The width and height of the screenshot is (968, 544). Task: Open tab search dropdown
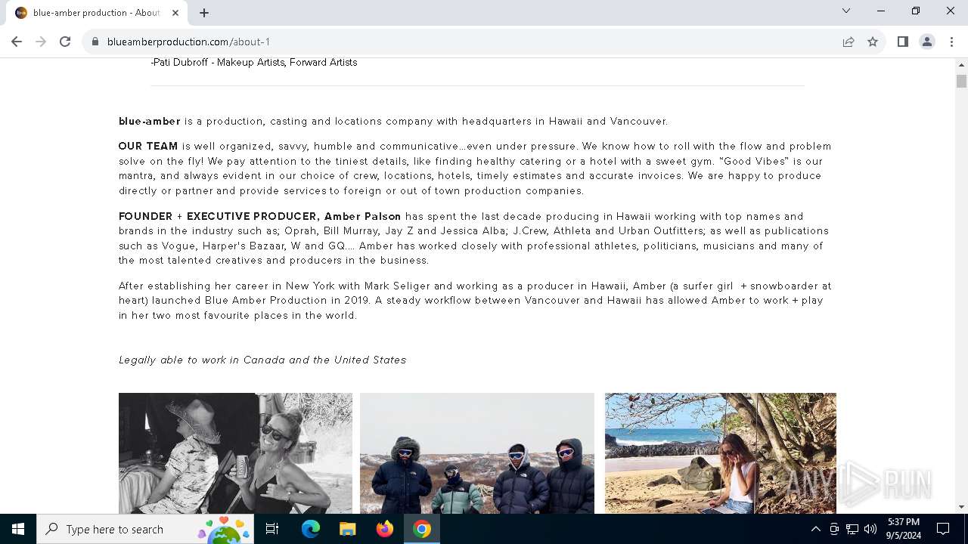[846, 11]
